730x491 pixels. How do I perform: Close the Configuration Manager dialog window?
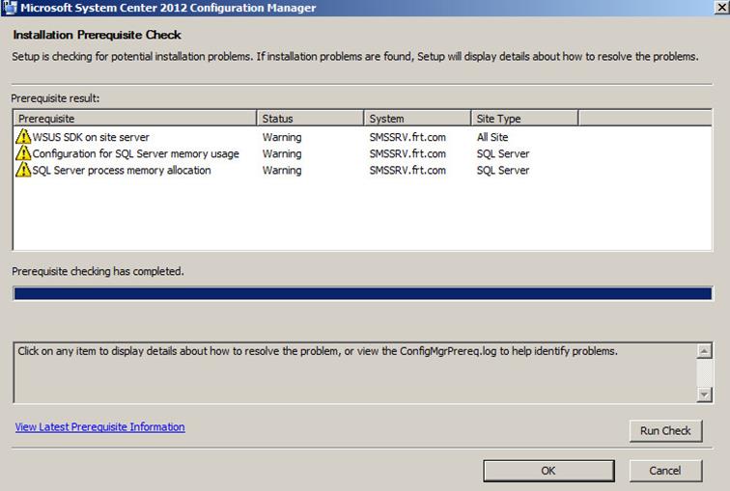click(721, 8)
